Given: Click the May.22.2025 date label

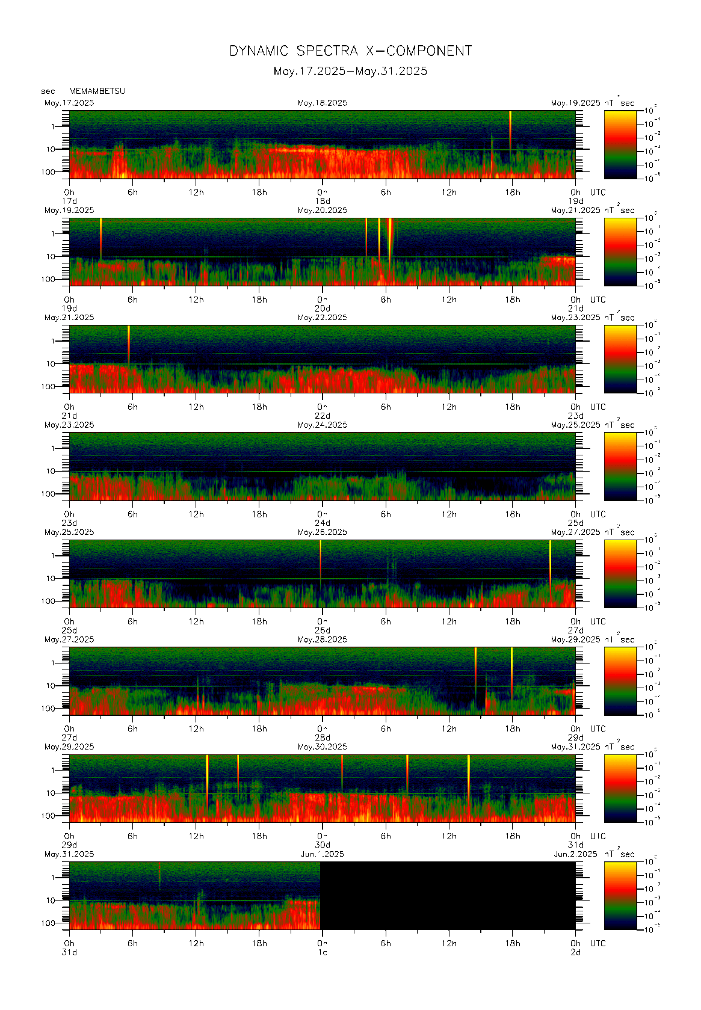Looking at the screenshot, I should pyautogui.click(x=323, y=318).
